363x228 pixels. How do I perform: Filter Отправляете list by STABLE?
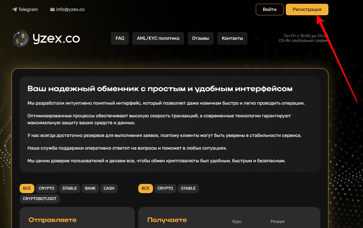pos(70,188)
